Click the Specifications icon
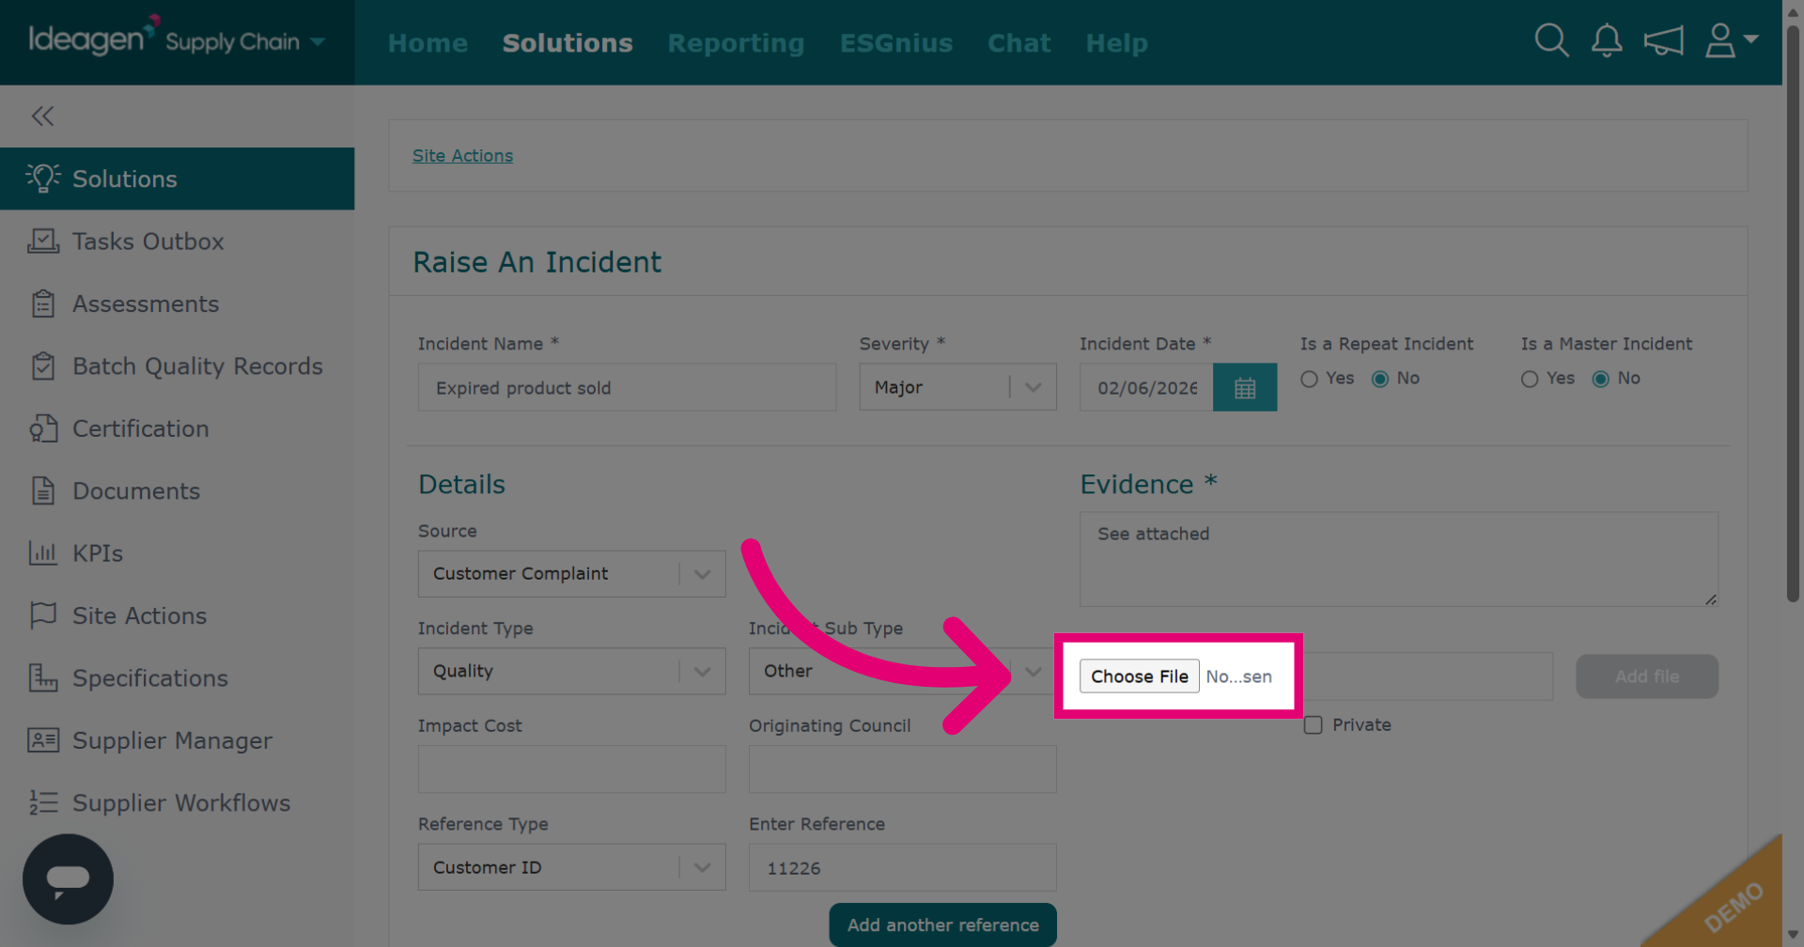 pos(43,677)
